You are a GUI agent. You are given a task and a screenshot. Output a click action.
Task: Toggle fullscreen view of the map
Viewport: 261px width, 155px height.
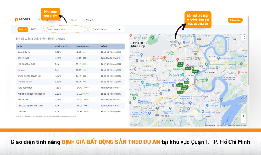point(243,37)
